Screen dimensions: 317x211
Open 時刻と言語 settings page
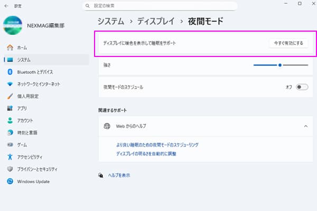46,132
